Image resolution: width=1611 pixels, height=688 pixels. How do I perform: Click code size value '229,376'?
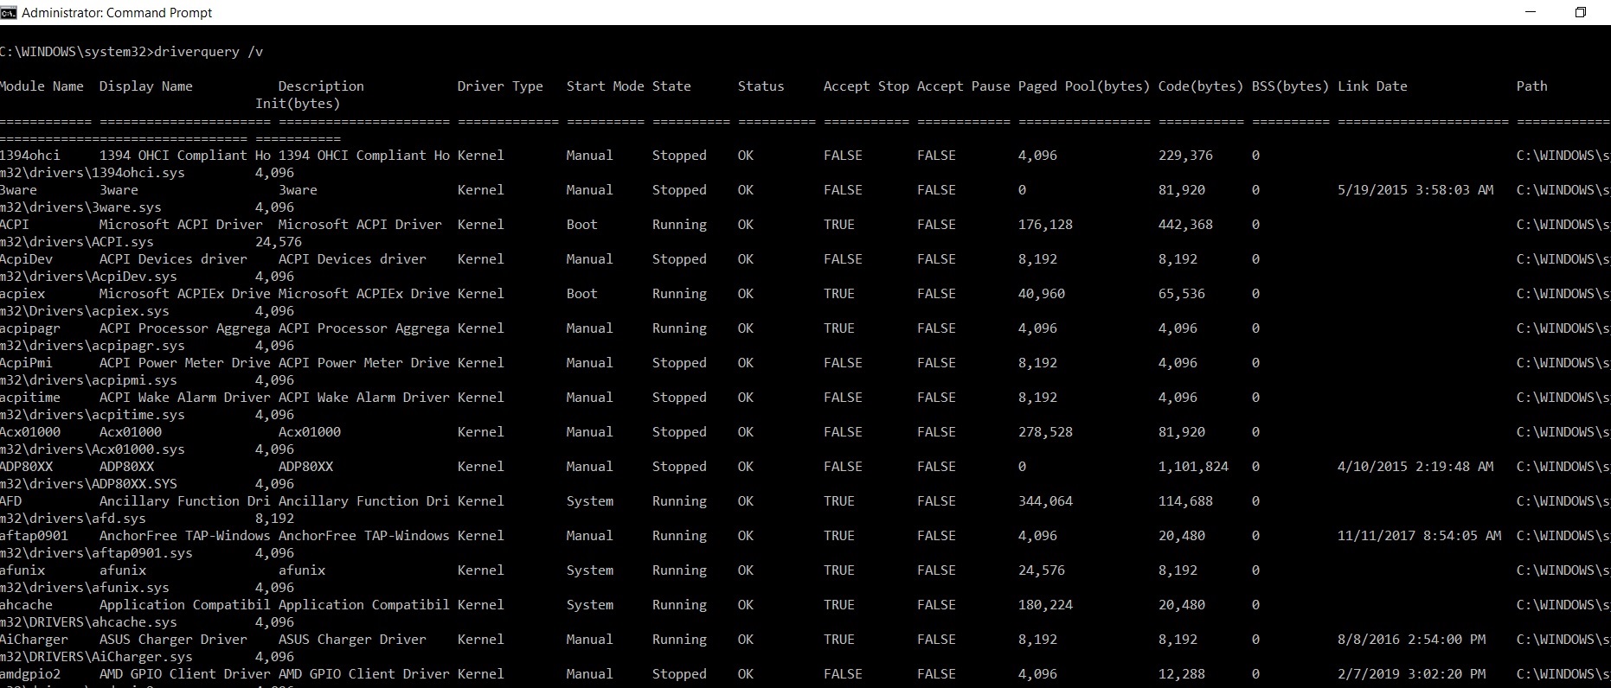1185,156
